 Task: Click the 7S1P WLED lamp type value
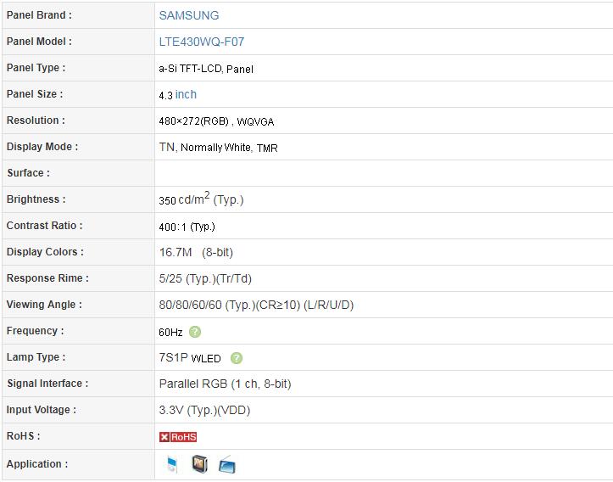190,357
